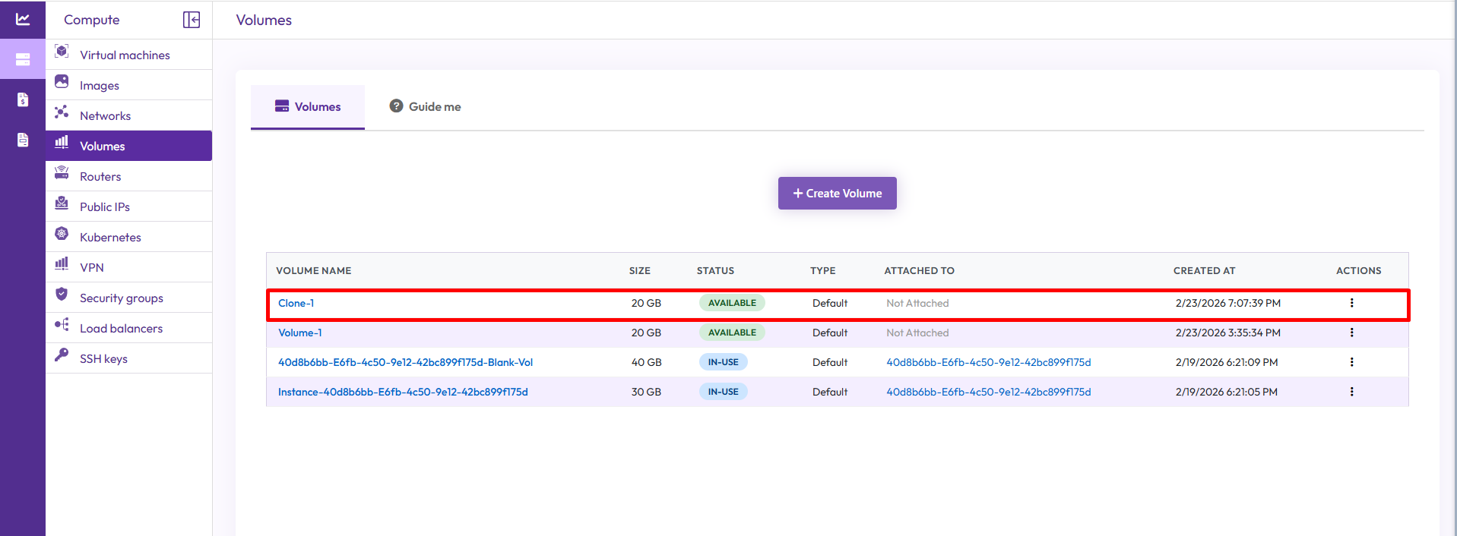Expand actions menu for the 30 GB Instance volume
Screen dimensions: 1457x536
(1351, 392)
